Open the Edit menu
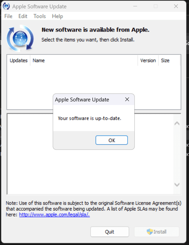 (23, 16)
